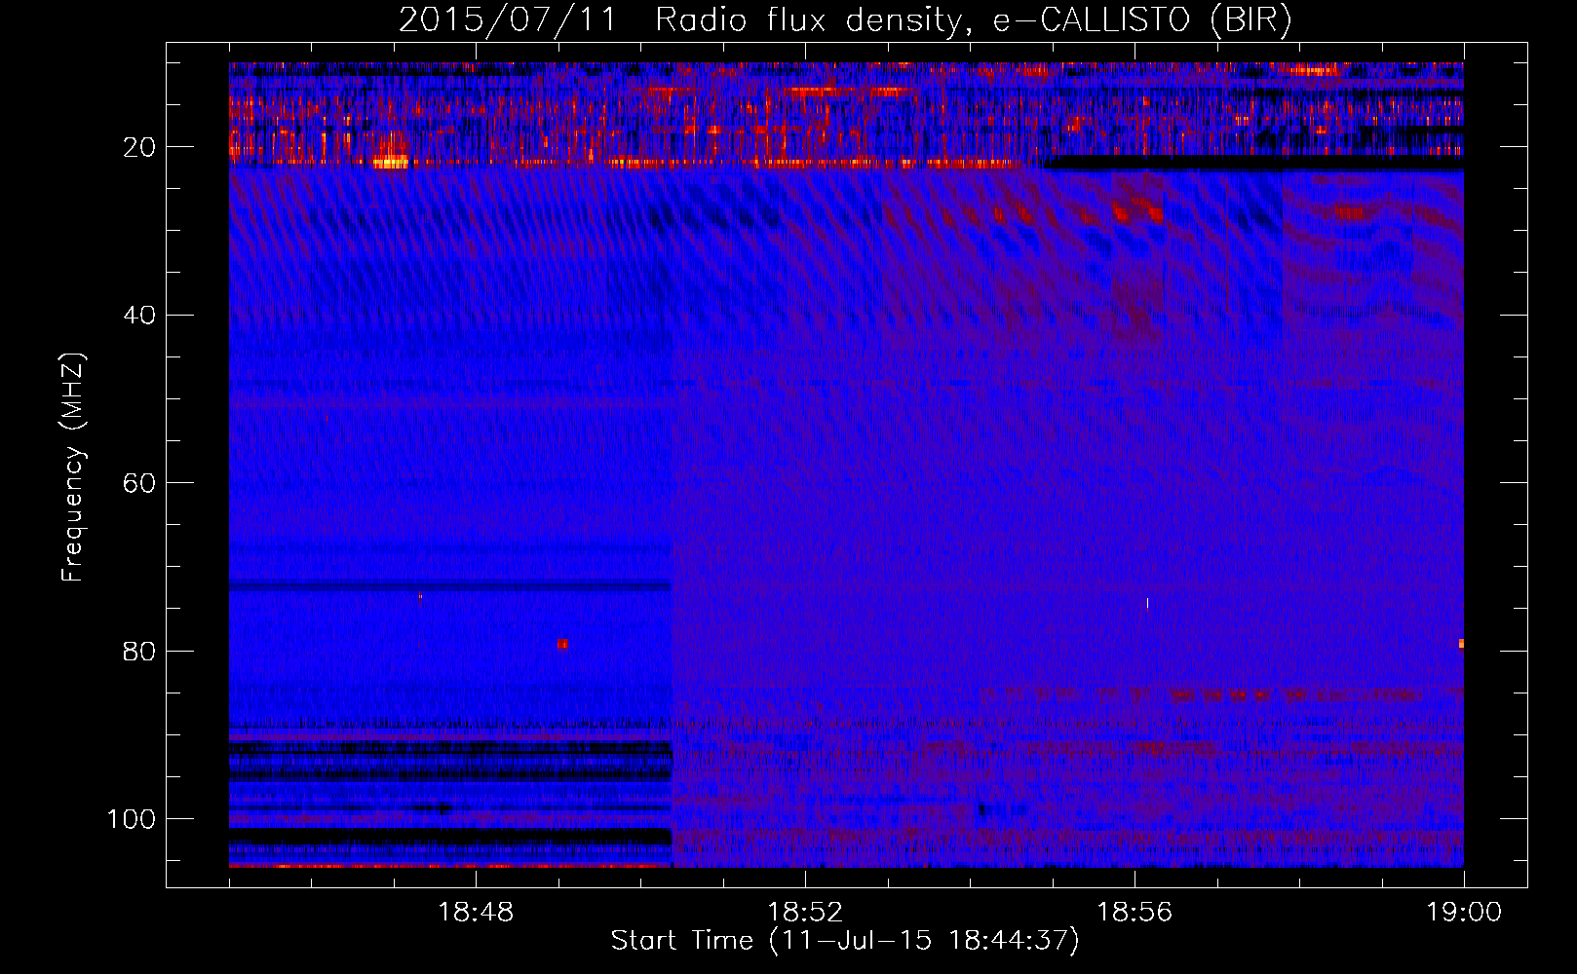Click the 18:52 time tick label

805,913
